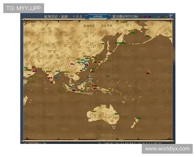Click the green marker on the Alaska Peninsula
This screenshot has width=196, height=157.
(148, 36)
